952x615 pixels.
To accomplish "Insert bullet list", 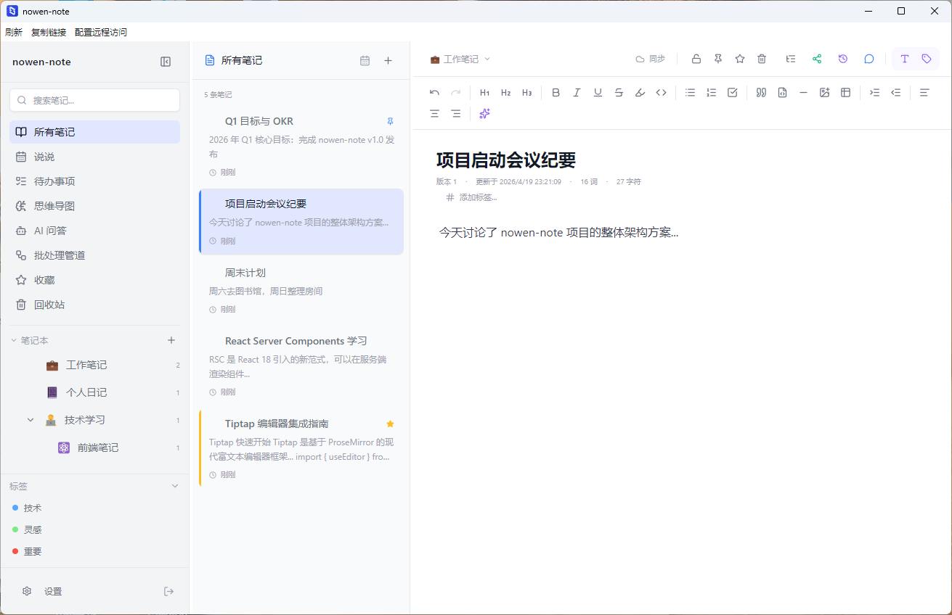I will click(691, 93).
